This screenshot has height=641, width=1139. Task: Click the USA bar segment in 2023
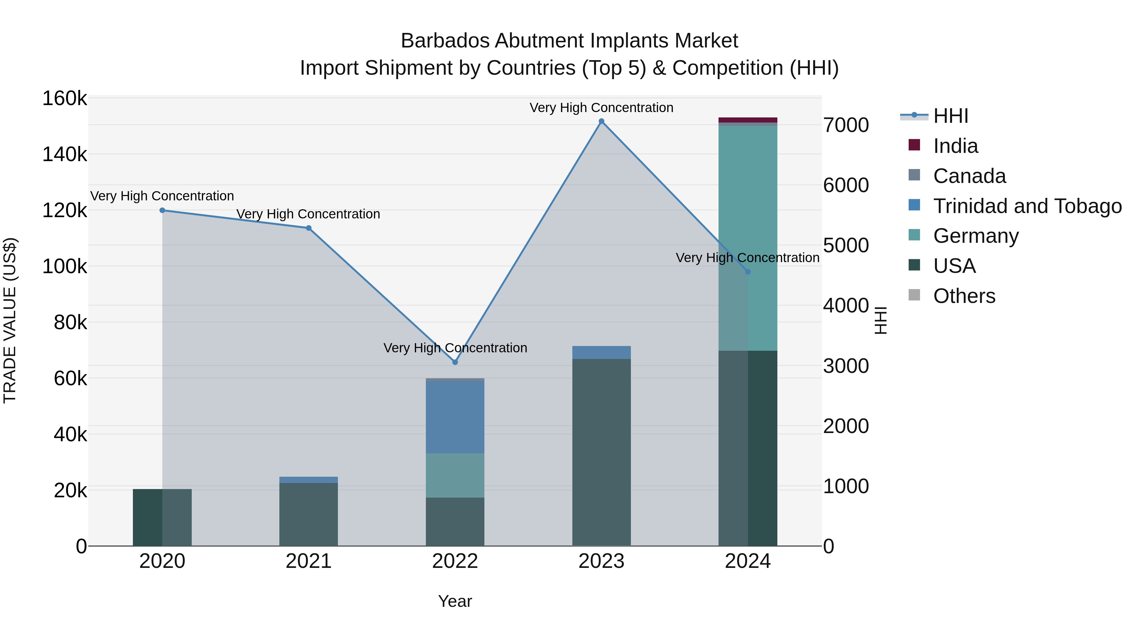coord(601,452)
